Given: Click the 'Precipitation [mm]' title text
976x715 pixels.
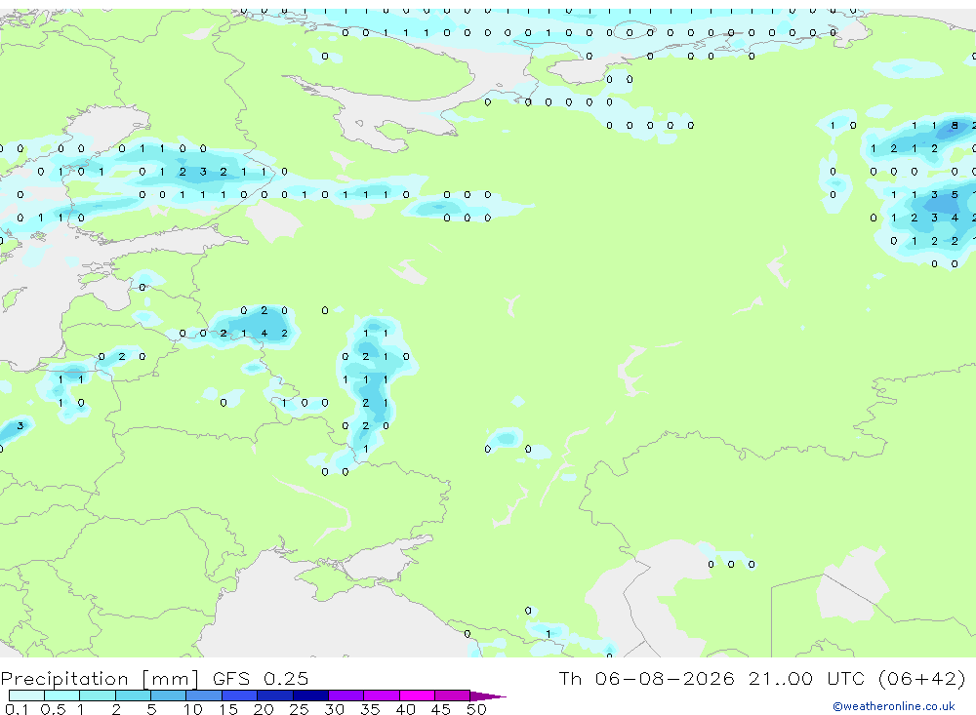Looking at the screenshot, I should [100, 678].
